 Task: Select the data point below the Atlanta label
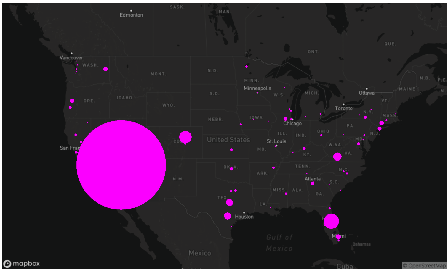click(x=313, y=183)
